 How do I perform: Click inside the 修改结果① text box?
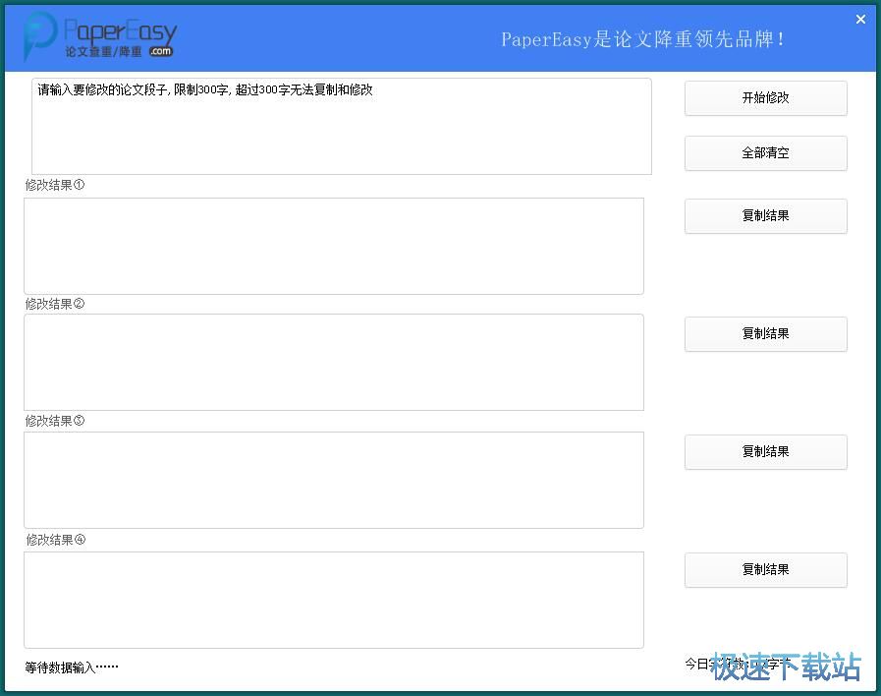point(334,246)
